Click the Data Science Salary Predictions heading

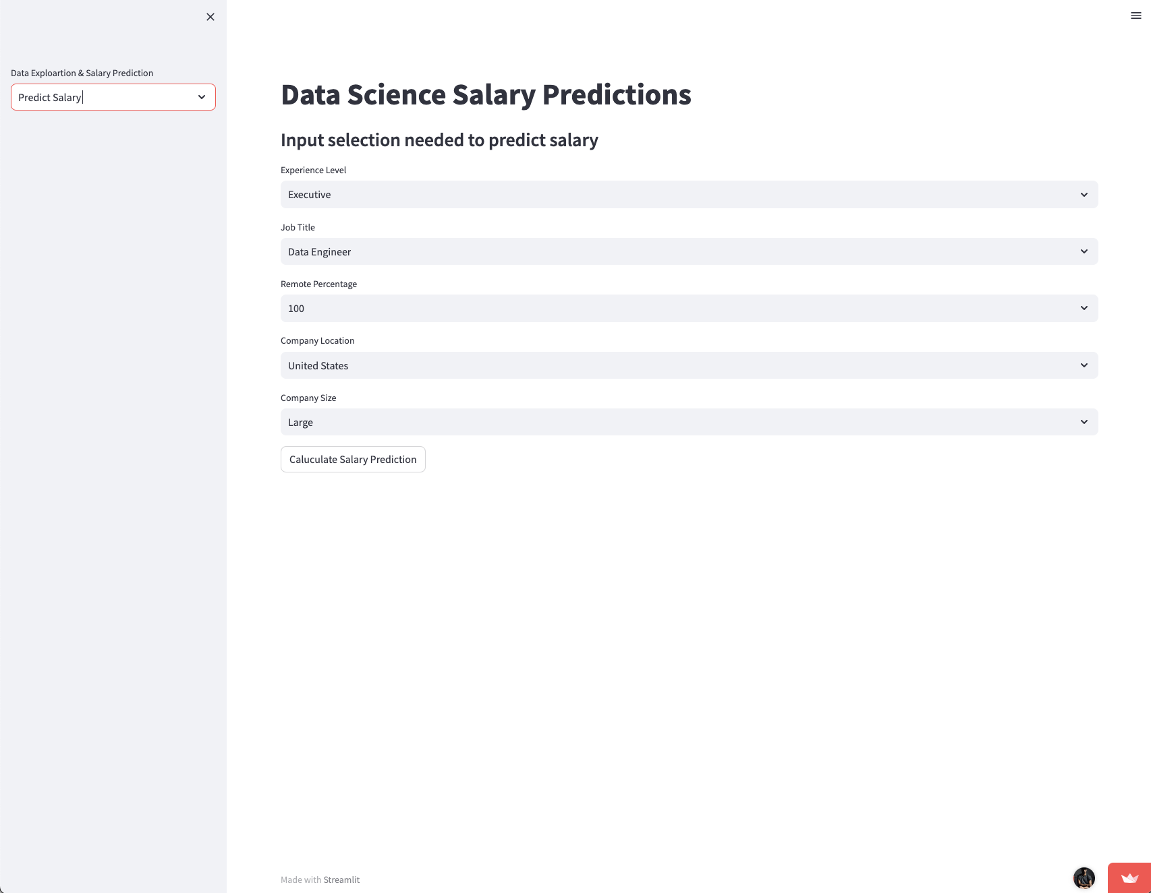click(x=486, y=94)
